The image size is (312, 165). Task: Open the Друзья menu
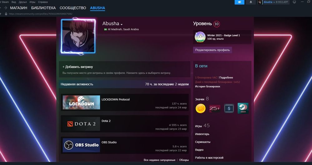point(23,2)
